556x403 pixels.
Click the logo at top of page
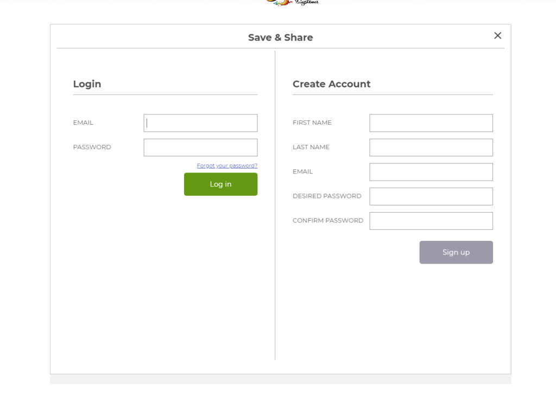pos(292,3)
